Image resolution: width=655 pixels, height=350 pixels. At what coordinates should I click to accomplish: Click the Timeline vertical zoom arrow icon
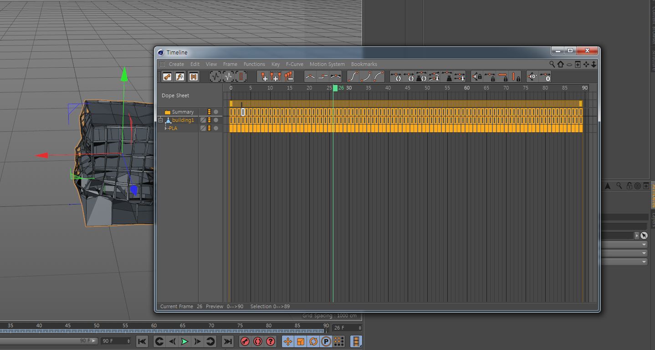click(x=594, y=64)
